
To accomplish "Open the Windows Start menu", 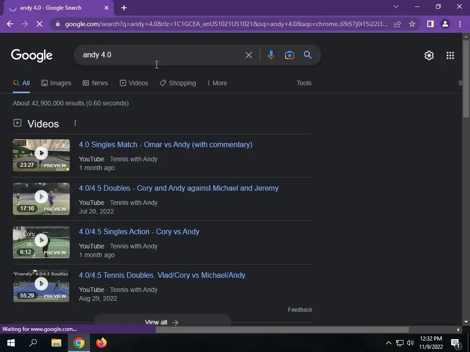I will (x=11, y=343).
